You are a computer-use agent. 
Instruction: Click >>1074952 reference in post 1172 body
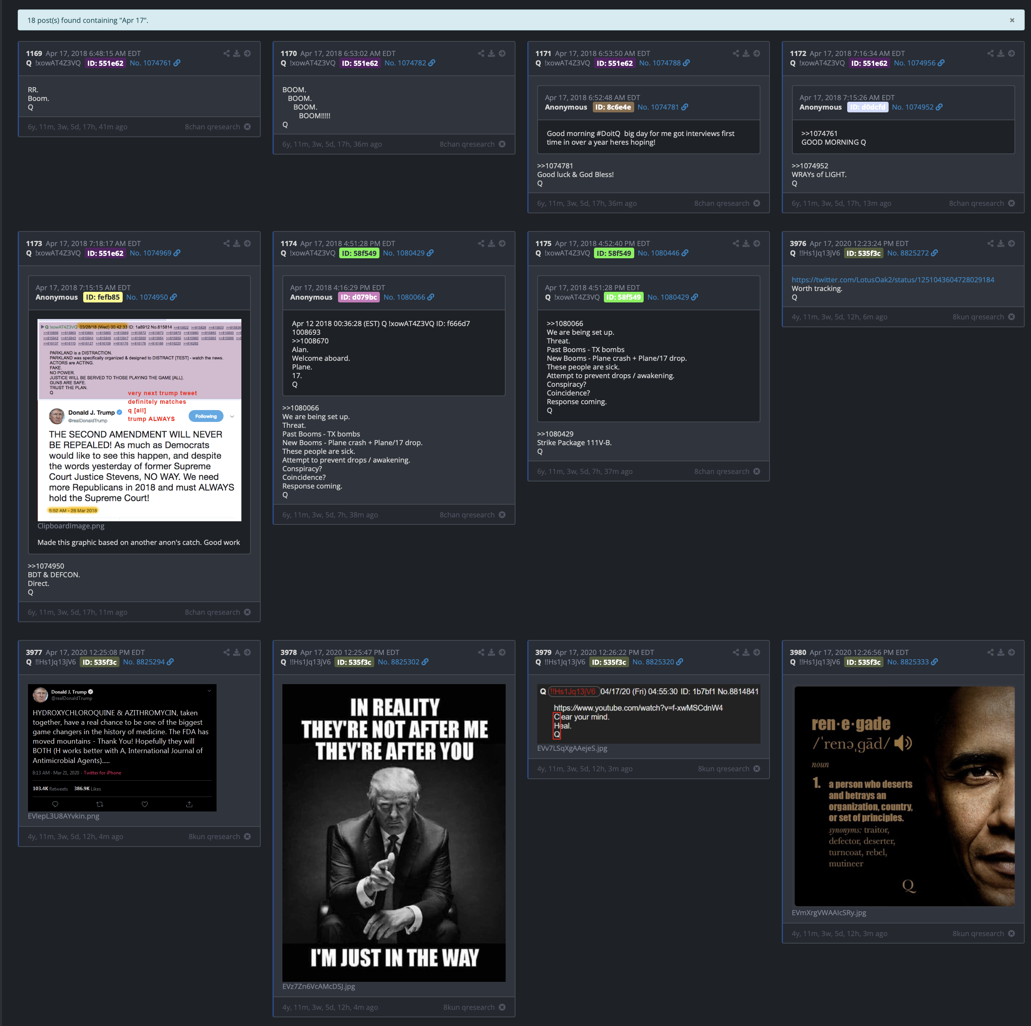pyautogui.click(x=810, y=166)
